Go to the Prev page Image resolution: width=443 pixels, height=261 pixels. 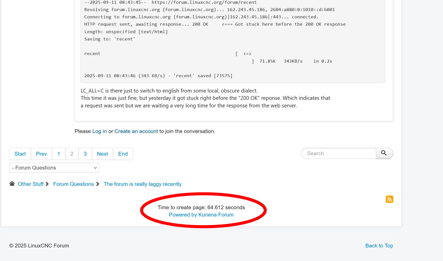click(41, 154)
